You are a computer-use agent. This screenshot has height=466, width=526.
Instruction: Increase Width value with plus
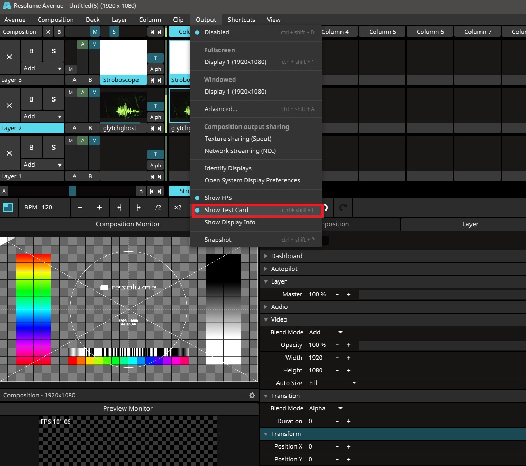[349, 358]
